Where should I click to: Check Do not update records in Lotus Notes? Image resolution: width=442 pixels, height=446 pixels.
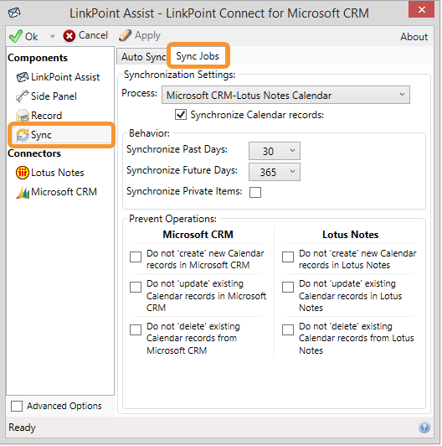coord(288,287)
